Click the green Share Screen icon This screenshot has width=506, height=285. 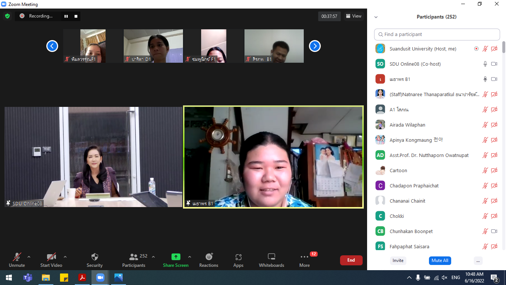[x=176, y=257]
